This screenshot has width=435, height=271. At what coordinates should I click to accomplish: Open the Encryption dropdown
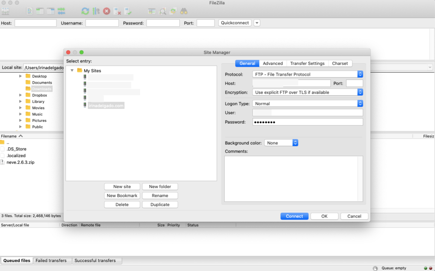pos(308,92)
